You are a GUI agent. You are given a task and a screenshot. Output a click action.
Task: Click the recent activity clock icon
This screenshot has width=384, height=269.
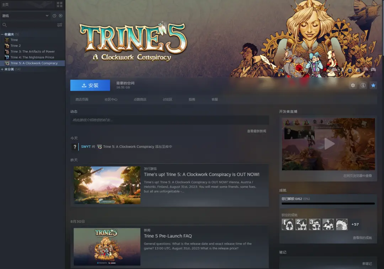[x=54, y=16]
